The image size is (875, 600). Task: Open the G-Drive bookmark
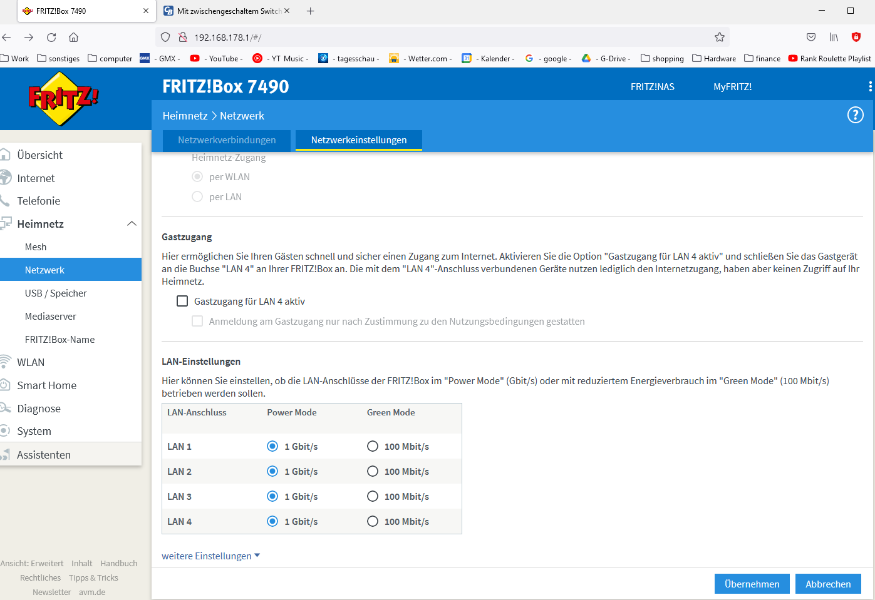point(606,58)
